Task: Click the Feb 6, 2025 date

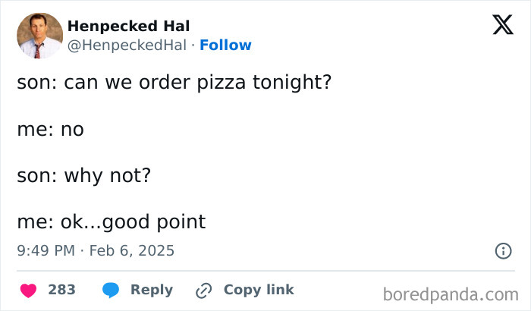Action: 133,250
